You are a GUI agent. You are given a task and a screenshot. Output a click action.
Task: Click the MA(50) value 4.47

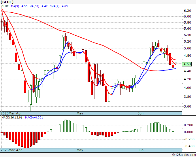click(x=44, y=6)
